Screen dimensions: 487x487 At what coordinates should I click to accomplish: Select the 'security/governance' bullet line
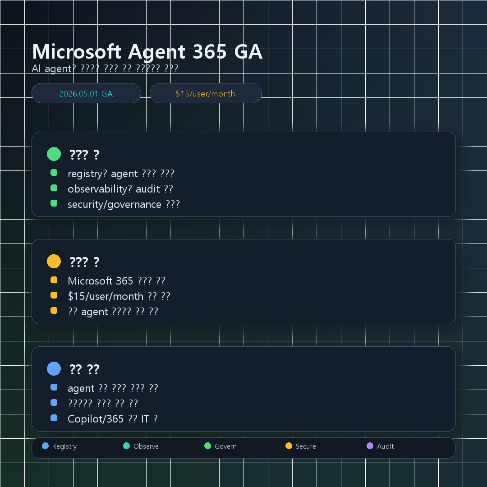click(x=124, y=204)
